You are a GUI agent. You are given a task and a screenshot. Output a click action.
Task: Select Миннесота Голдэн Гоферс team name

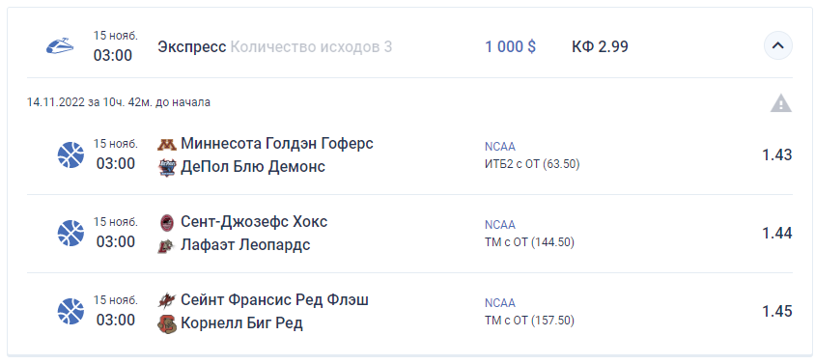[x=277, y=144]
